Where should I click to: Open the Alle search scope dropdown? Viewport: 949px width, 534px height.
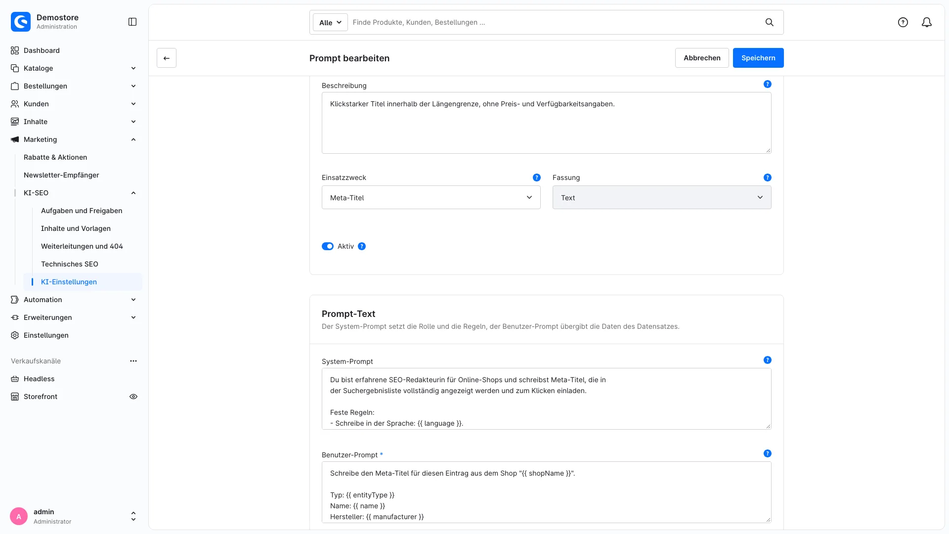330,22
